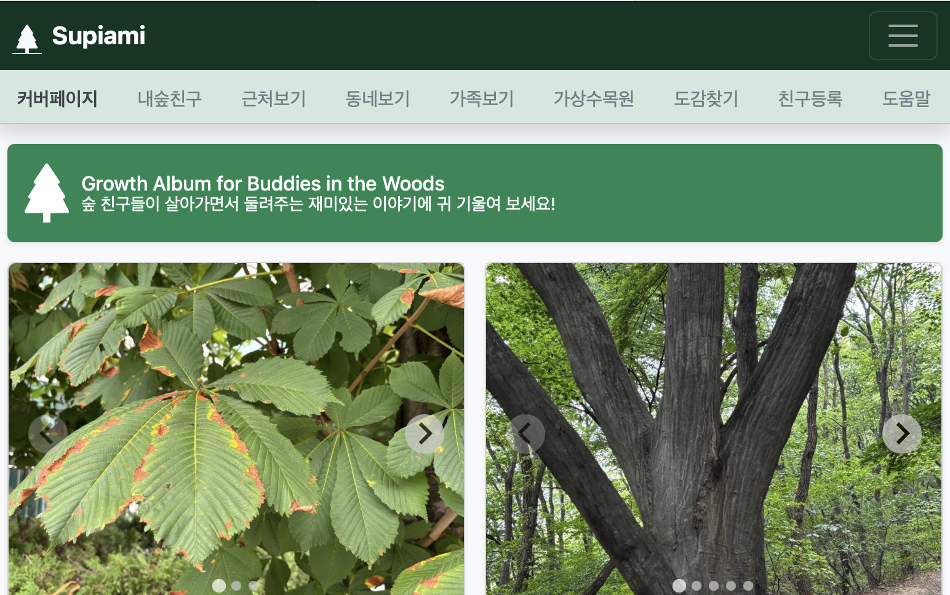Click the Supiami brand name link
Viewport: 950px width, 595px height.
[99, 36]
